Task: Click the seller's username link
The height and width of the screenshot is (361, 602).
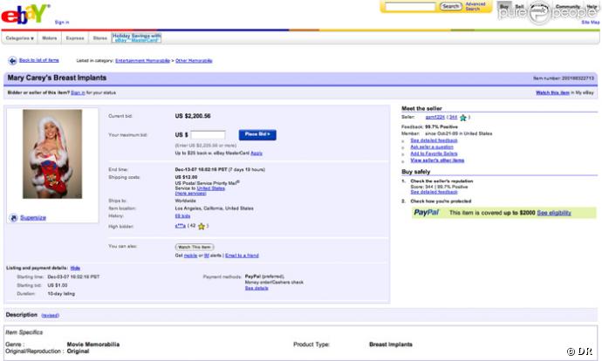Action: coord(435,117)
